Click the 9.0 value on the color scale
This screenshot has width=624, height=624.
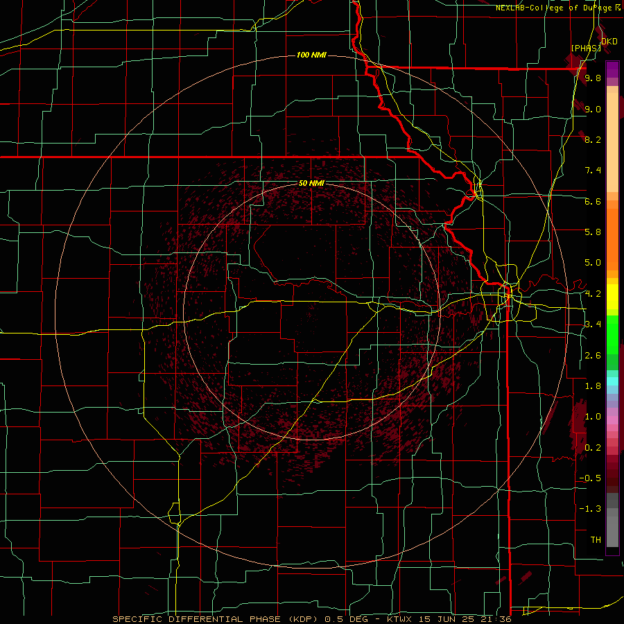[593, 109]
